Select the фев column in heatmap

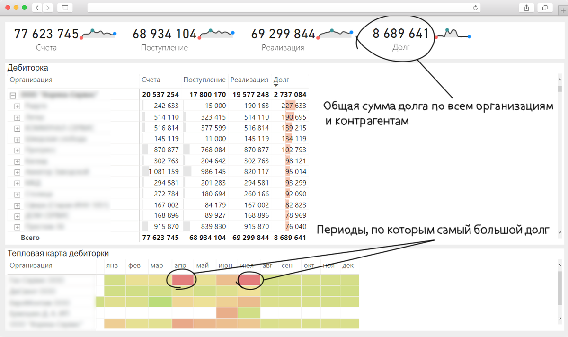pyautogui.click(x=134, y=266)
